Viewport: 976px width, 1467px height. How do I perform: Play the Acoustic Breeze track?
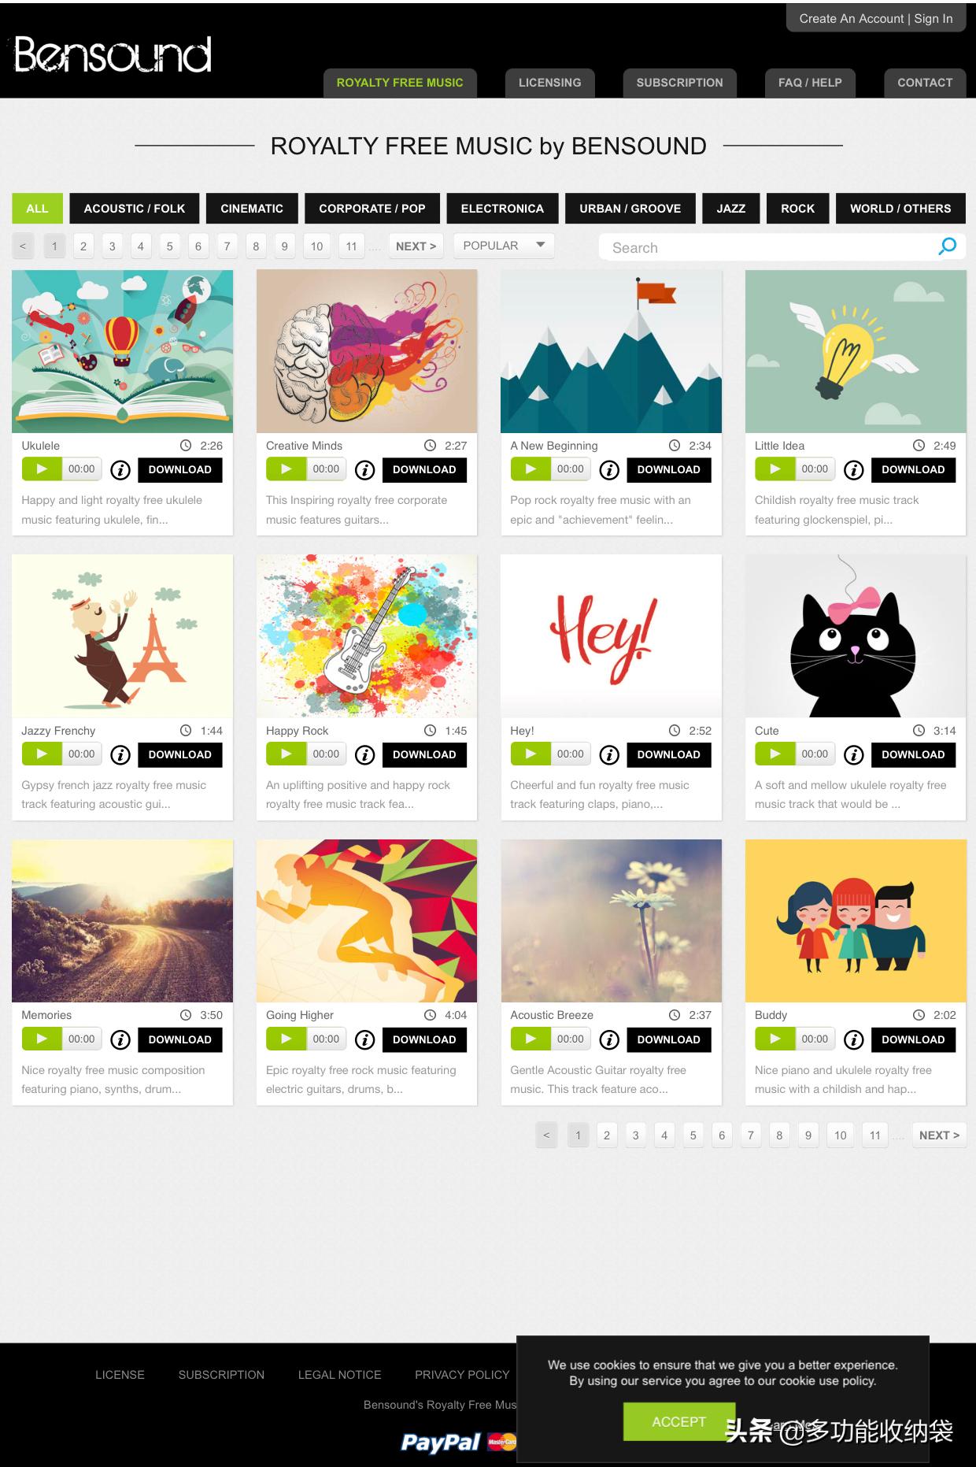531,1039
